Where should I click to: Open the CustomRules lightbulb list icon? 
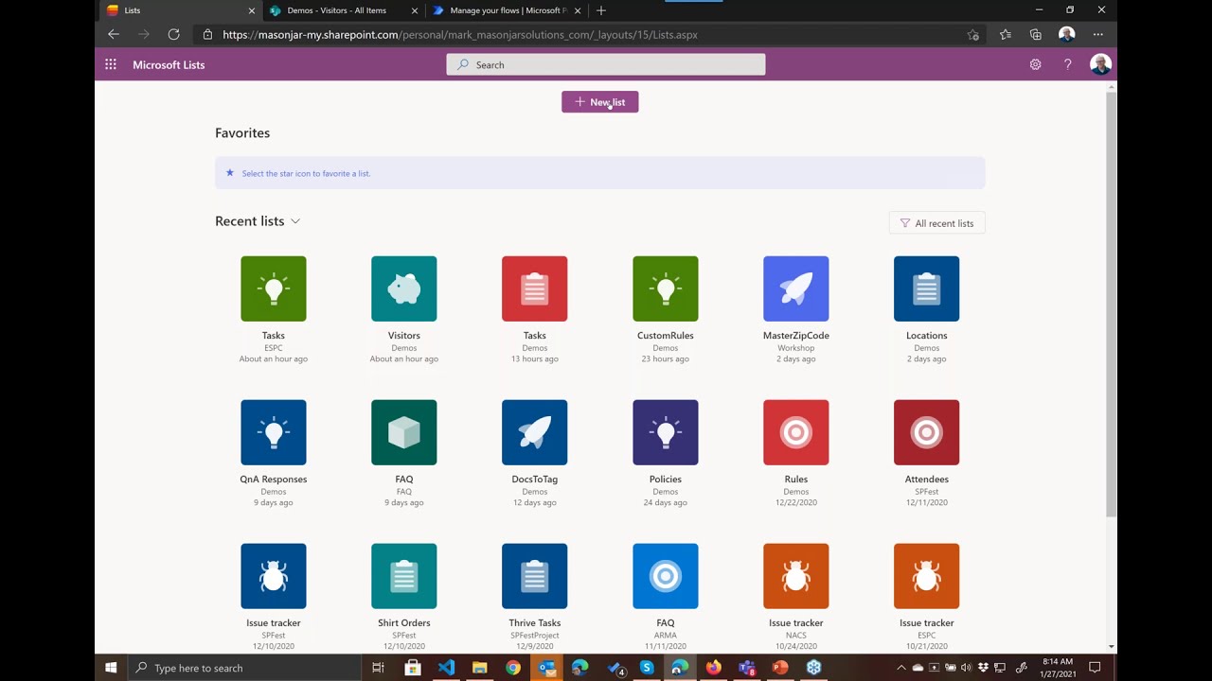point(666,288)
